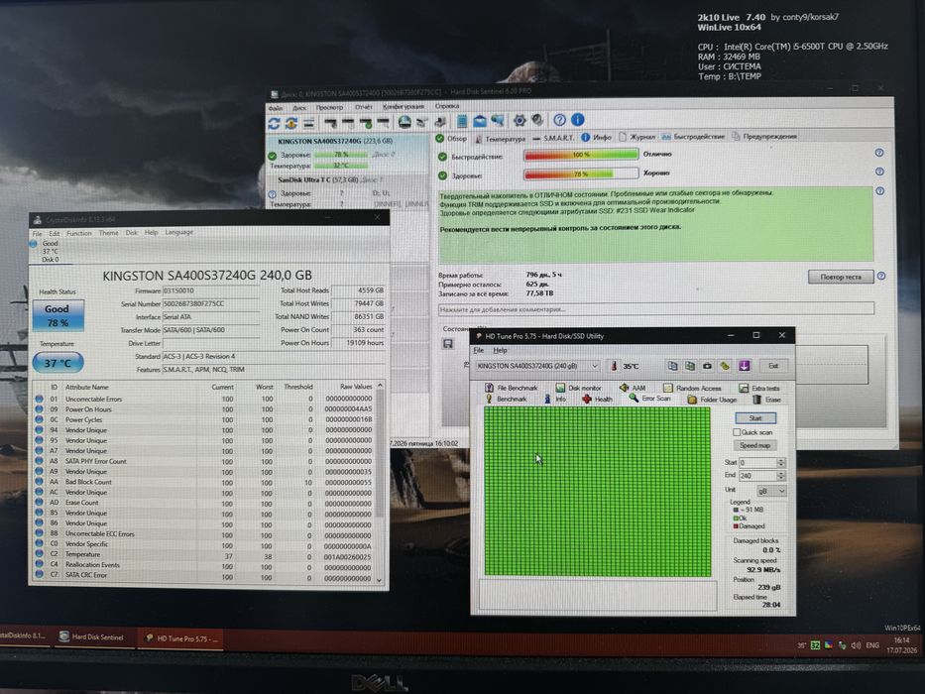Viewport: 925px width, 694px height.
Task: Open the Help menu in HD Tune
Action: point(501,350)
